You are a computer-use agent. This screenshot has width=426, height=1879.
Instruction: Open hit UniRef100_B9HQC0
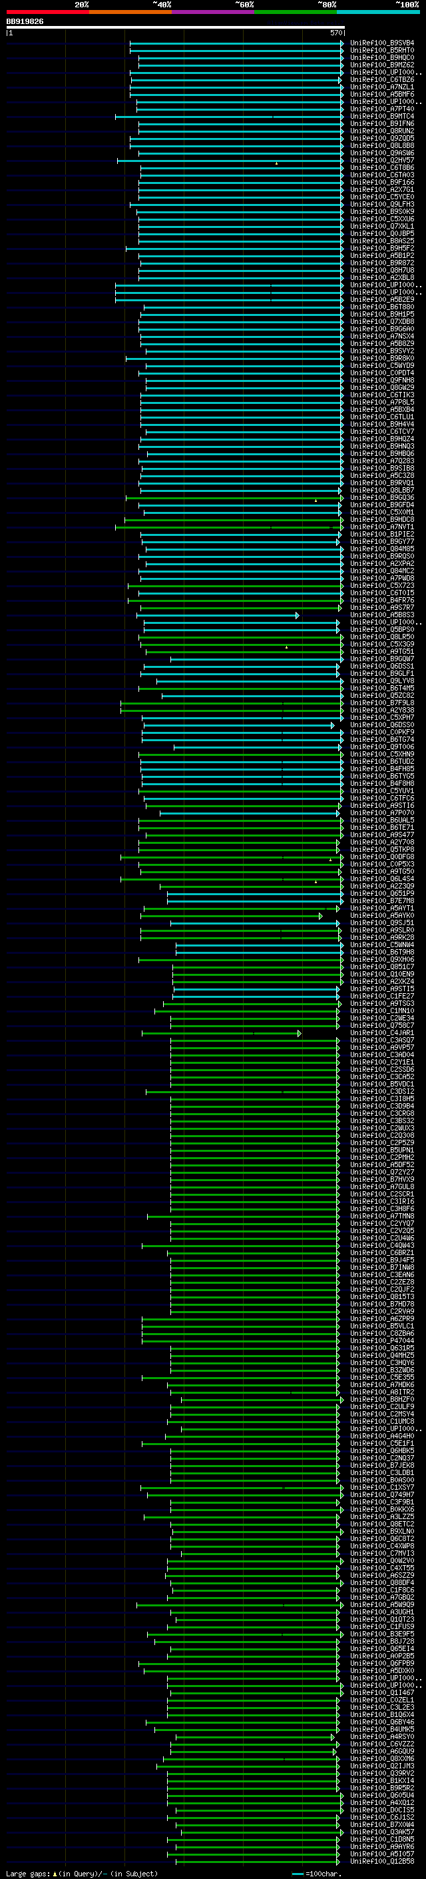382,57
